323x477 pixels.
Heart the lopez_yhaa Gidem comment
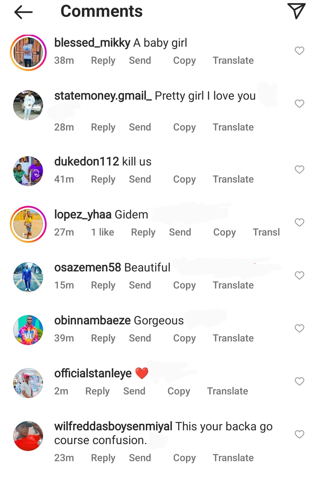(299, 222)
